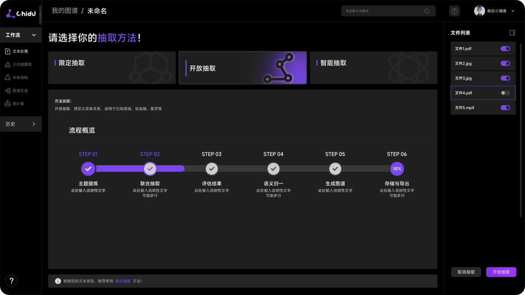Select the 文本处理 tool in the sidebar
Screen dimensions: 525x295
21,51
